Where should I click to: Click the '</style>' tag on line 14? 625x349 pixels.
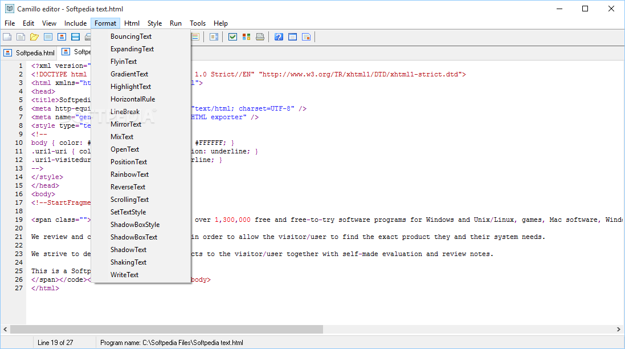coord(47,177)
